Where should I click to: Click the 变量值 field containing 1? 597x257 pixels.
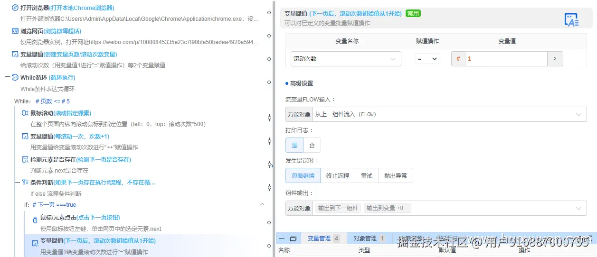pyautogui.click(x=506, y=59)
